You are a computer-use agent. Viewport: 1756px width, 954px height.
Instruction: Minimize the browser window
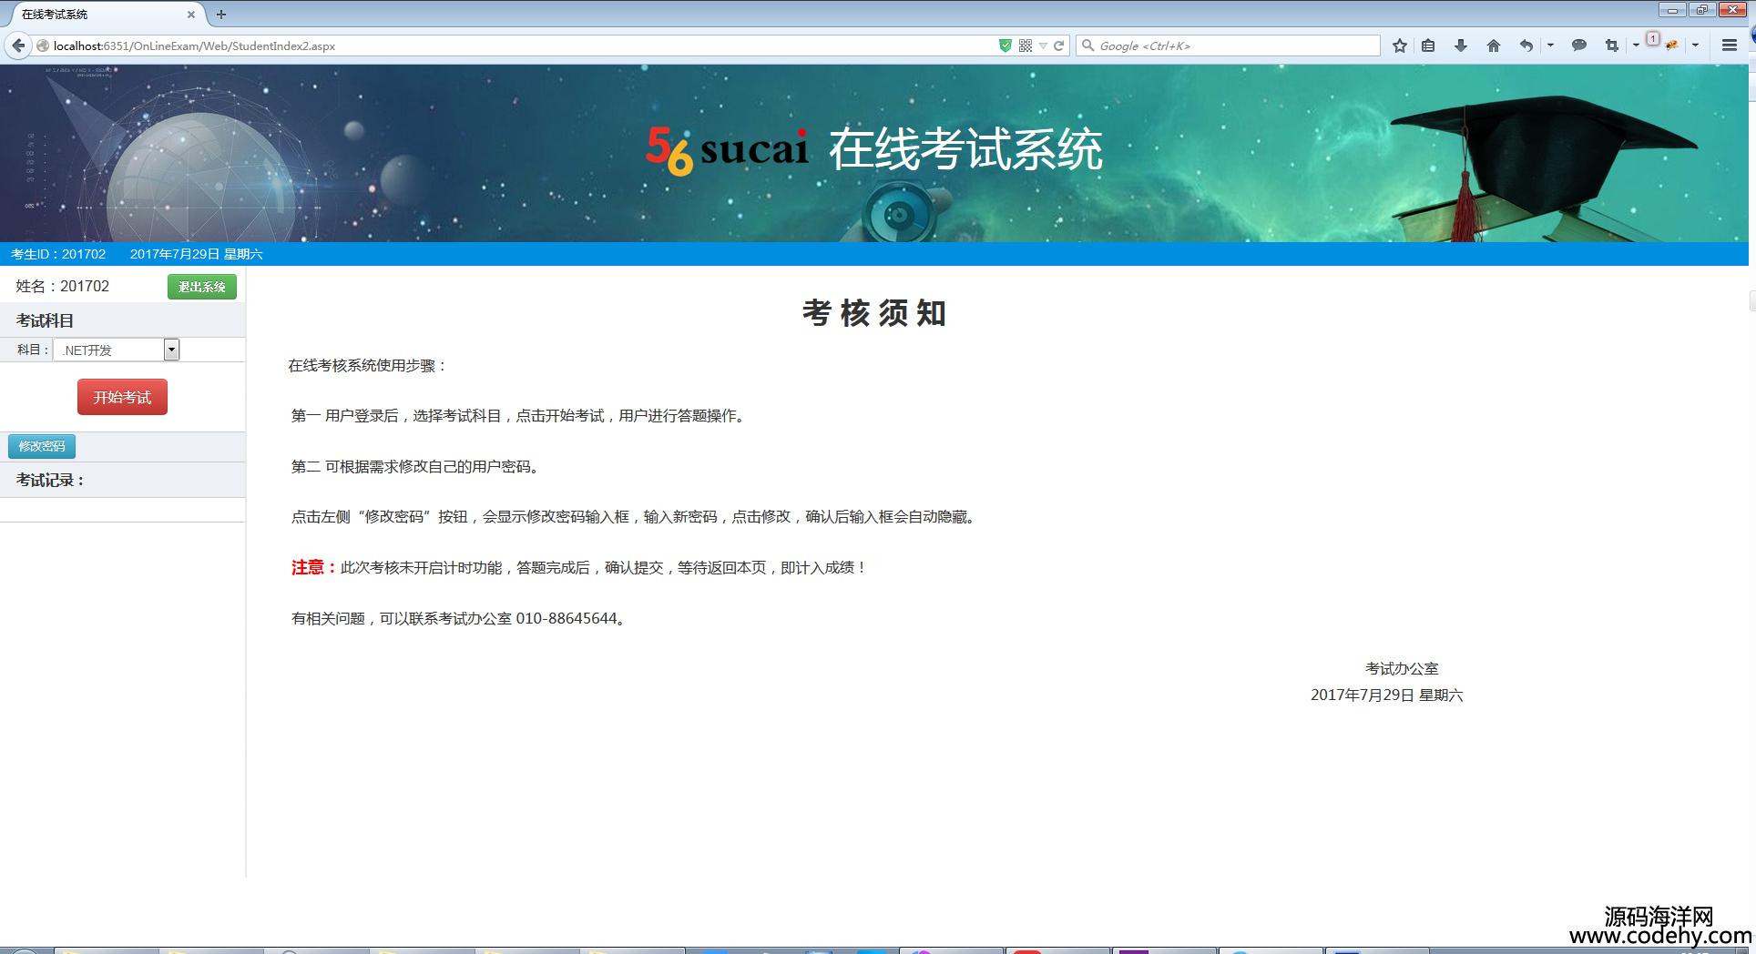point(1672,10)
